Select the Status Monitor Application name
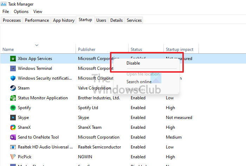The height and width of the screenshot is (166, 246). tap(43, 98)
